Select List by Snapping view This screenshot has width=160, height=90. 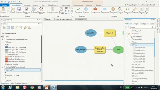click(x=21, y=27)
